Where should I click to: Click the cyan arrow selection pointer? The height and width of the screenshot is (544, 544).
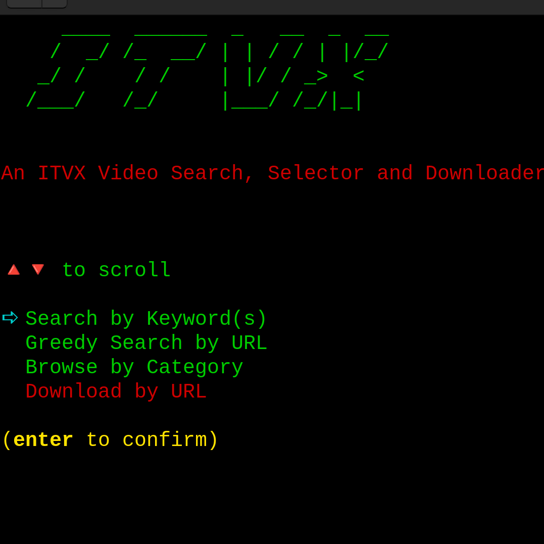(10, 317)
